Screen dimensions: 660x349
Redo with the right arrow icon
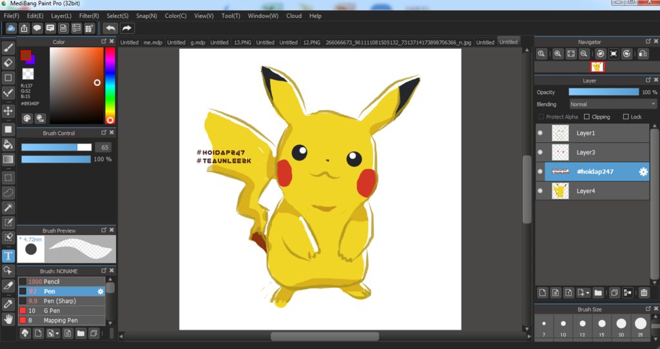pyautogui.click(x=126, y=28)
